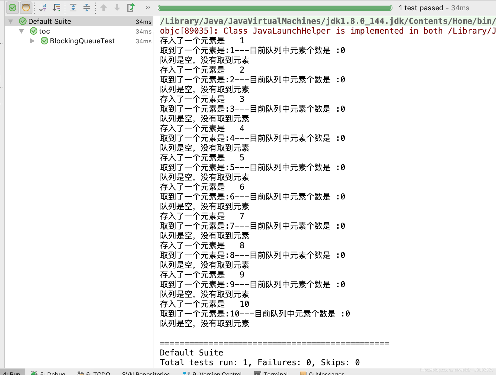Expand all test nodes
Screen dimensions: 496x375
pyautogui.click(x=73, y=8)
